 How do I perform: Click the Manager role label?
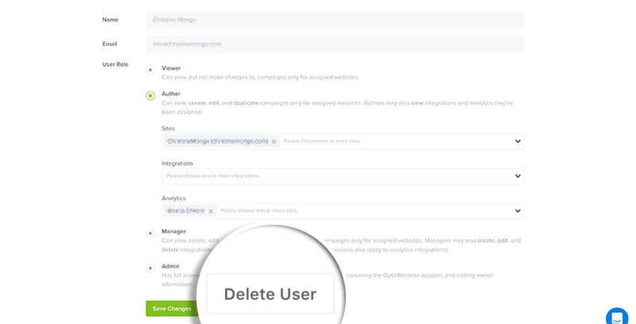[173, 231]
